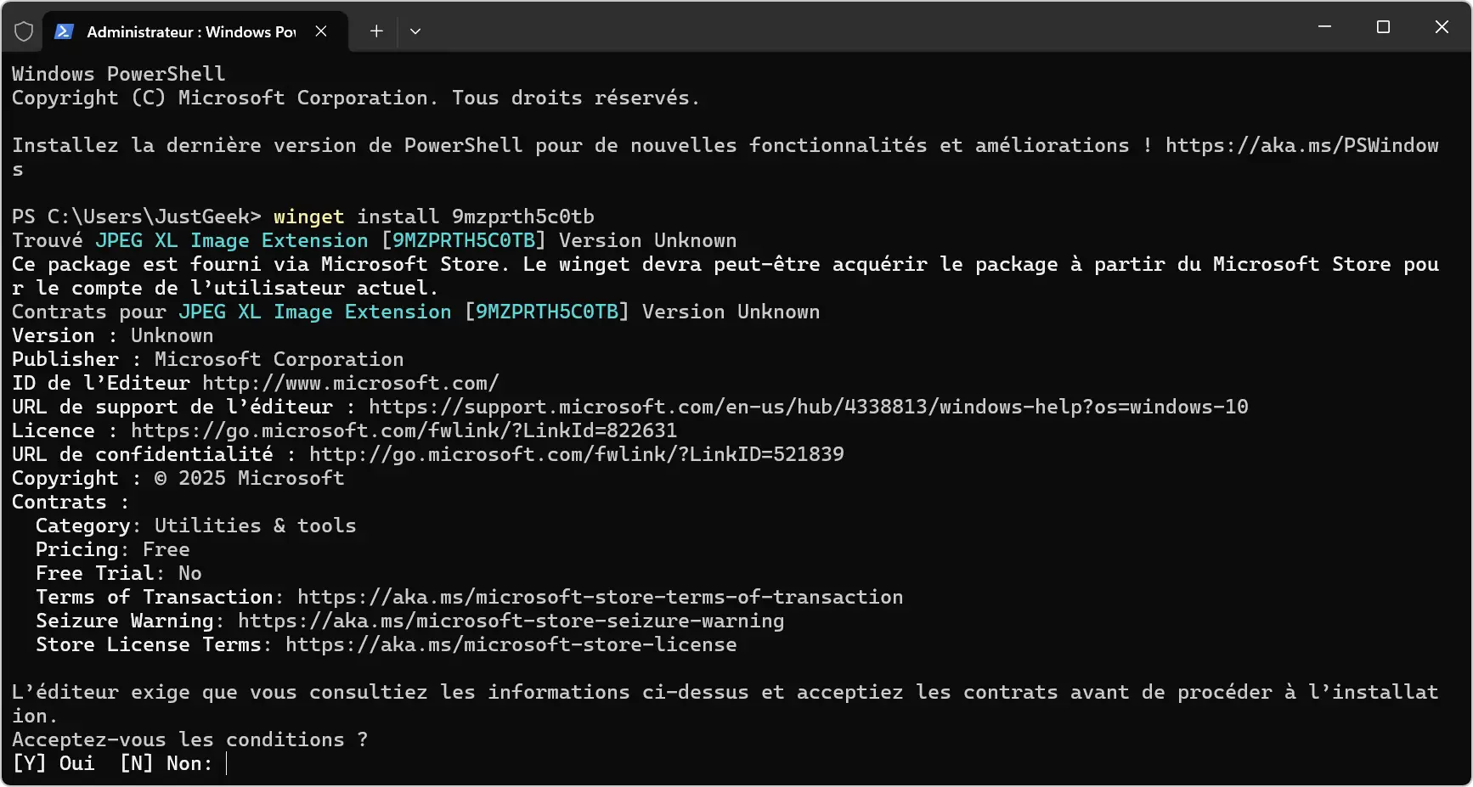Click the 'Pricing: Free' line
The image size is (1473, 787).
(x=113, y=549)
